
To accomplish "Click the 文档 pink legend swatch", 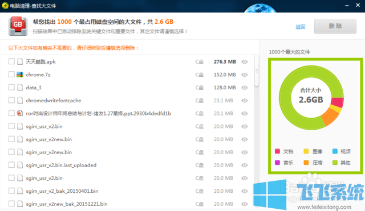I will 277,151.
